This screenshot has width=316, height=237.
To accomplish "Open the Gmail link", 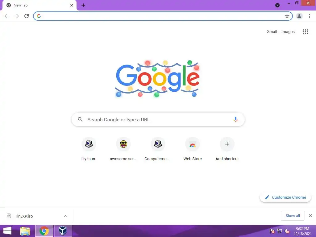I will (x=272, y=32).
